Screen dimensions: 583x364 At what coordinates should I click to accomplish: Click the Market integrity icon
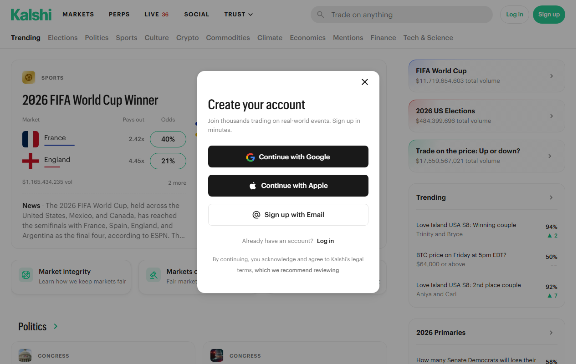[x=26, y=275]
